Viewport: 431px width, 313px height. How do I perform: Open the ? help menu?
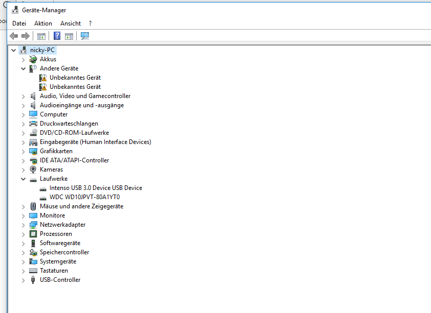pyautogui.click(x=90, y=23)
